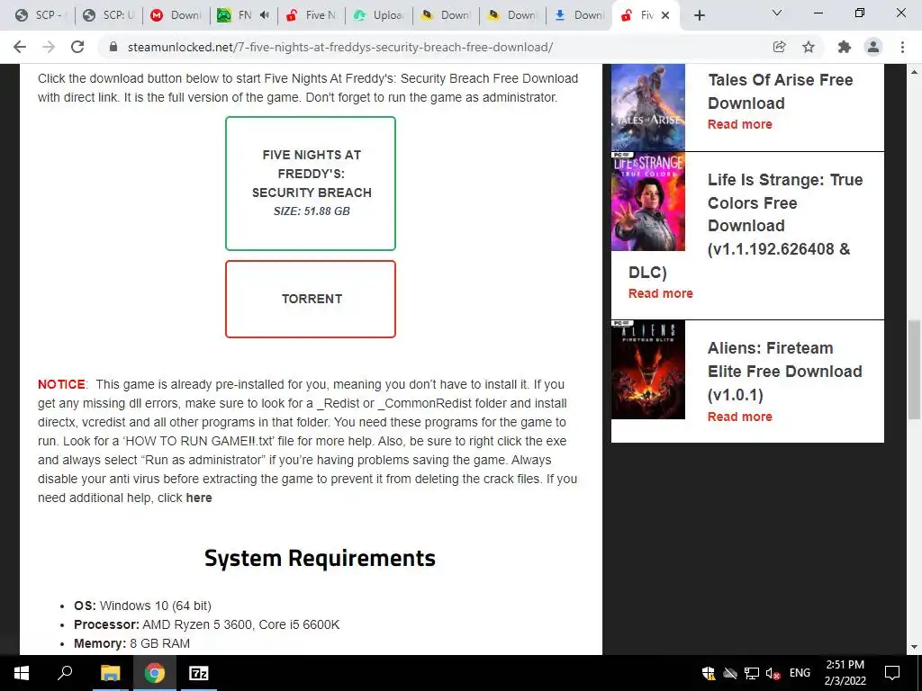Click the ENG language indicator

point(800,673)
